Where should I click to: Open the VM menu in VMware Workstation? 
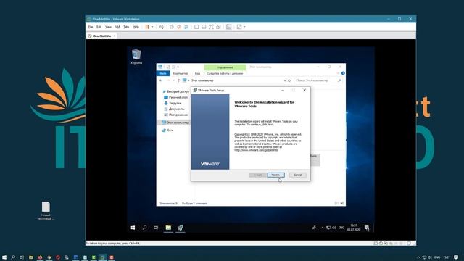pos(117,27)
